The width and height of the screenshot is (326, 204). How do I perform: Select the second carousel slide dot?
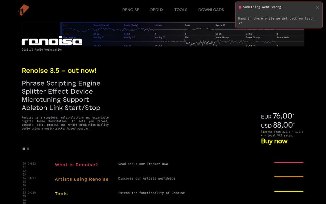click(28, 149)
